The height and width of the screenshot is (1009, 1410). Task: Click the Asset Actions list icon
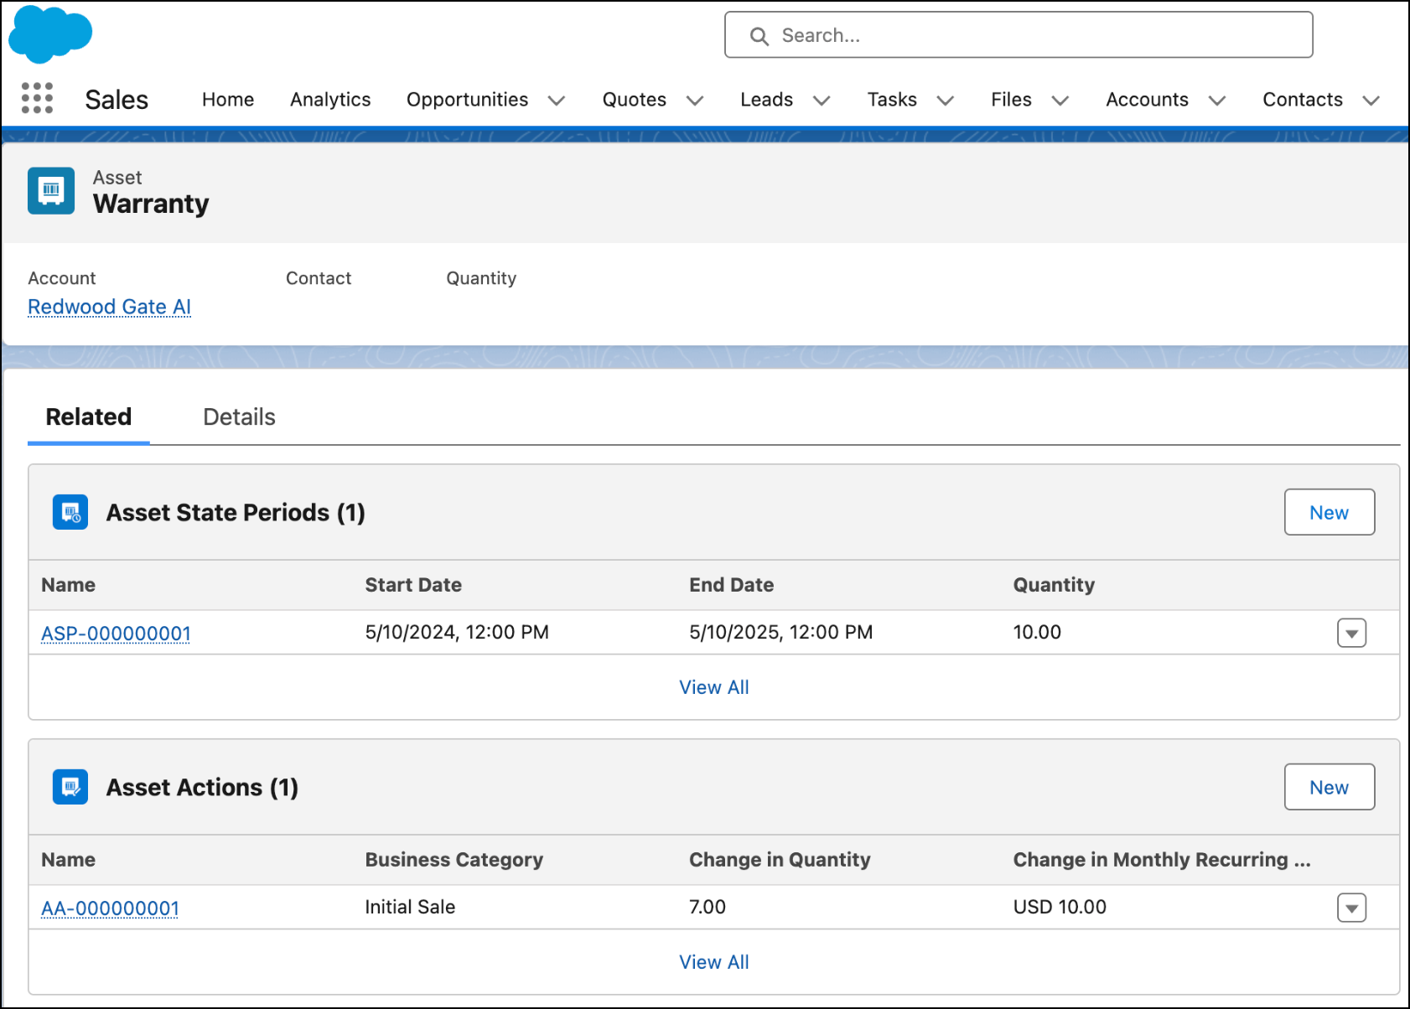[70, 787]
